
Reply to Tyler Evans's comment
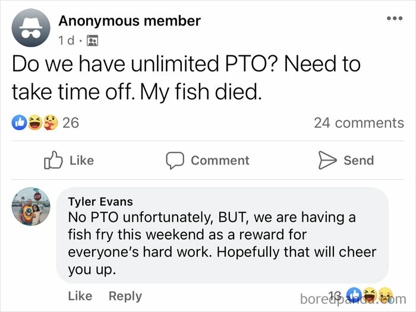pos(125,296)
